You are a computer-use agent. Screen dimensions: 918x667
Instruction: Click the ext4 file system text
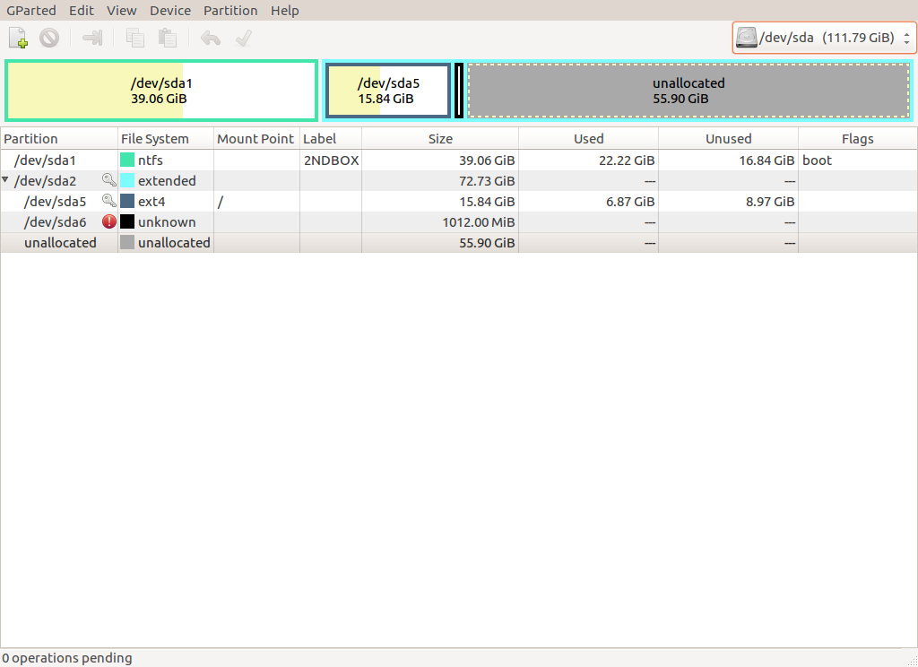coord(152,201)
